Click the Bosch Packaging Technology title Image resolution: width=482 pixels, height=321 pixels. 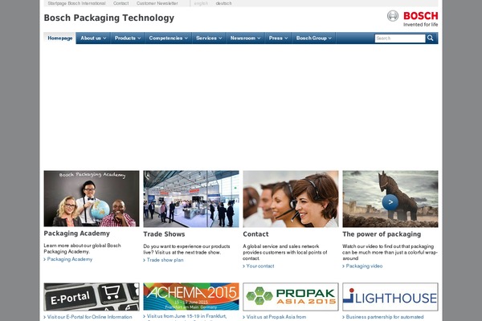(x=108, y=18)
